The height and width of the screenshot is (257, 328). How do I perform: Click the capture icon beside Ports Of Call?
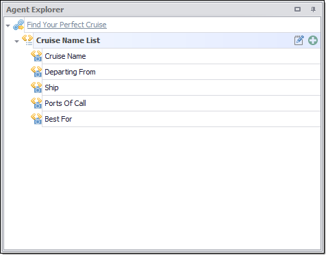[36, 103]
